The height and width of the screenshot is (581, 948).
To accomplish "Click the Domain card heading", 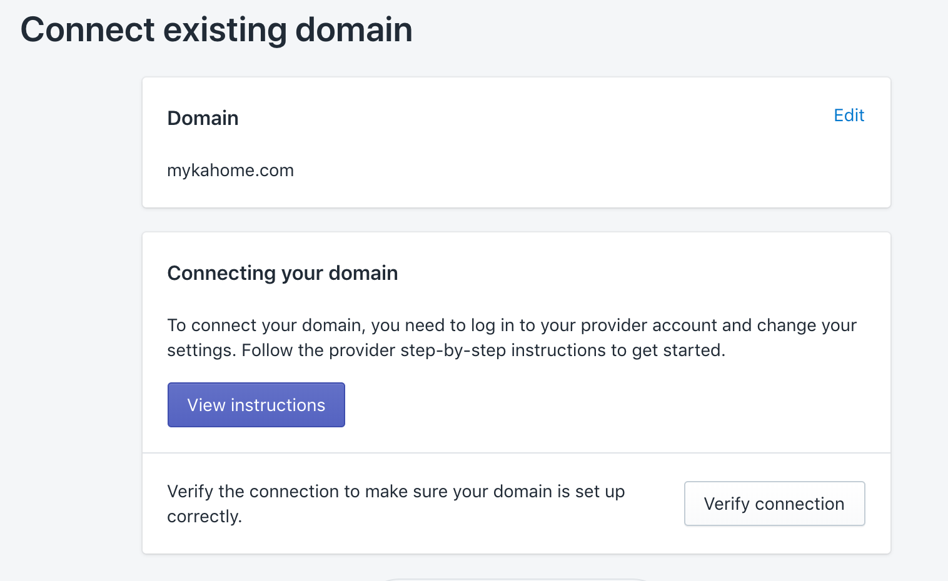I will tap(203, 118).
